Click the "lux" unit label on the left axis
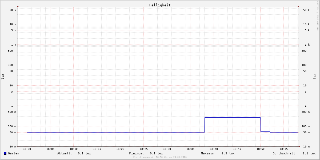 click(3, 77)
